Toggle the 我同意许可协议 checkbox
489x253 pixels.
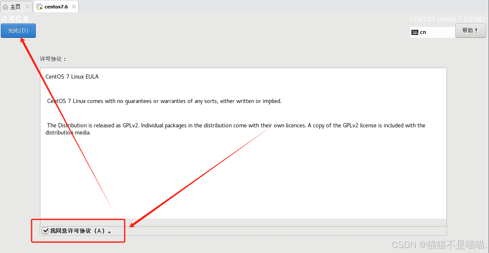pyautogui.click(x=45, y=231)
